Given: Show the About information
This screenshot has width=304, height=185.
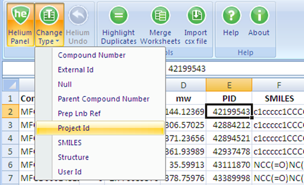Looking at the screenshot, I should pos(259,21).
